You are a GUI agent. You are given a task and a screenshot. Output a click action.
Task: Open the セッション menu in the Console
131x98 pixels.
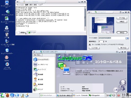click(20, 5)
